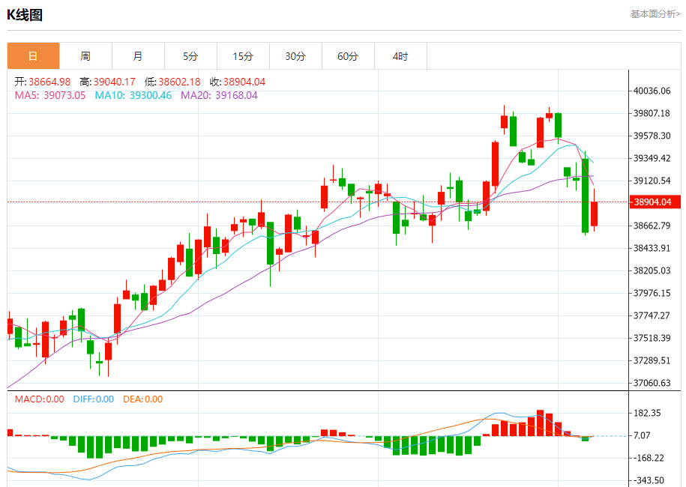
Task: Click the 开:38664.98 open price value
Action: tap(43, 82)
